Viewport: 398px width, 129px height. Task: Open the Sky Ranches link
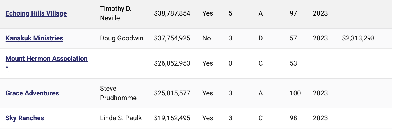[x=25, y=118]
